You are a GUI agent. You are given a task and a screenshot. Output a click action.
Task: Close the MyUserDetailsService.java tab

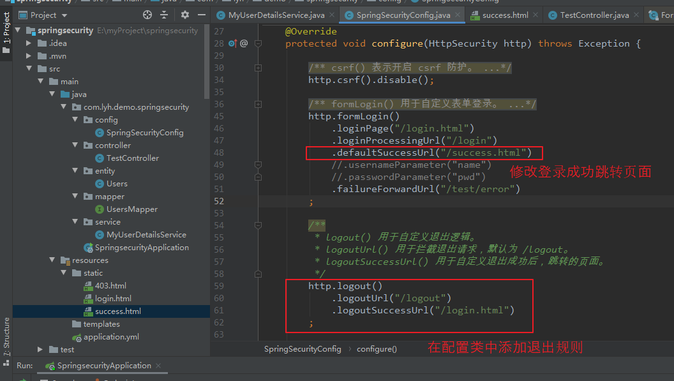332,15
